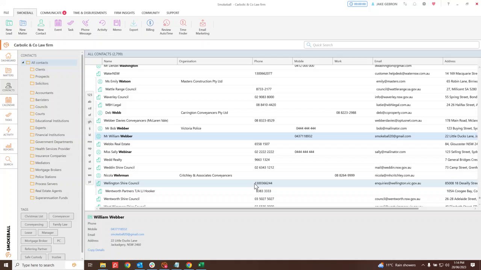The image size is (481, 270).
Task: Filter by the Family Law tag
Action: pyautogui.click(x=60, y=225)
